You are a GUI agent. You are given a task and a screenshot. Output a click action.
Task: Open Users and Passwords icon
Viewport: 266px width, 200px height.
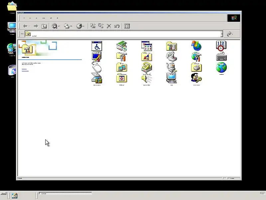click(x=197, y=78)
